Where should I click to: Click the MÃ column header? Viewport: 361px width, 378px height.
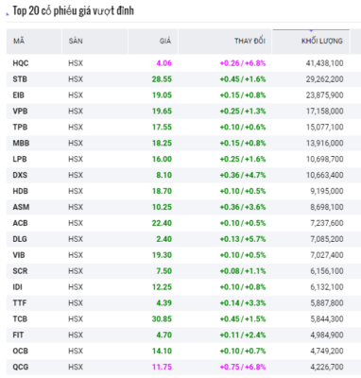19,41
